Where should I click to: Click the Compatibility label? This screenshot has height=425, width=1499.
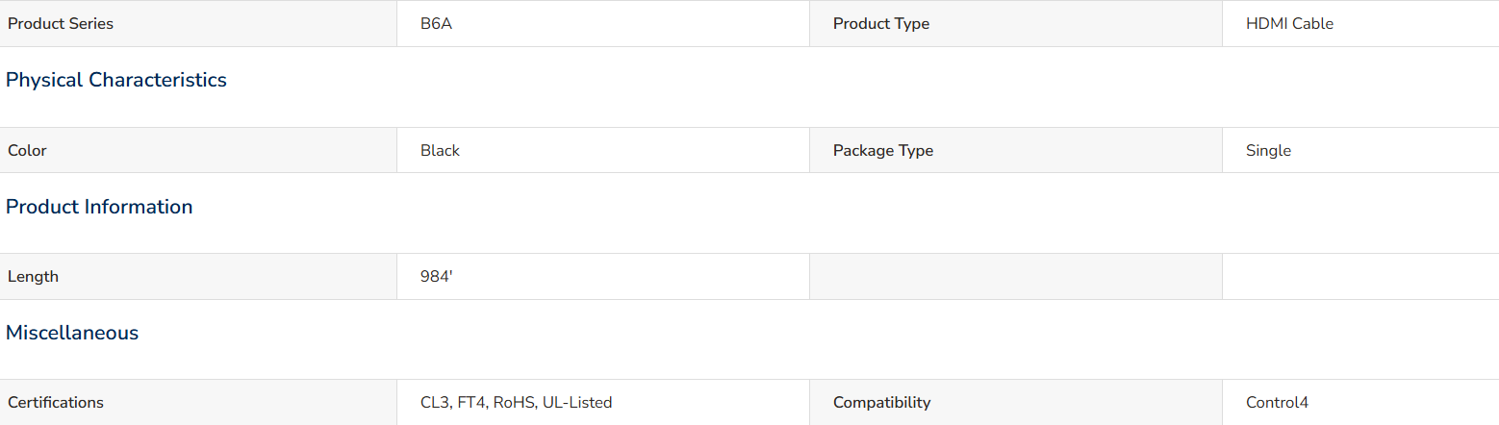(x=881, y=403)
